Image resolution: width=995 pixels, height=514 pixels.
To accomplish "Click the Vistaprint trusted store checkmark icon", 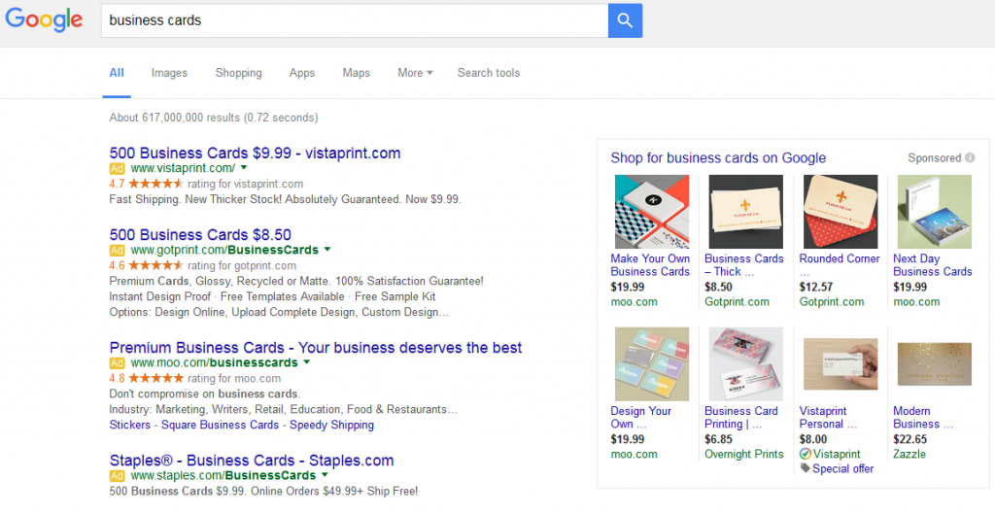I will (x=806, y=454).
